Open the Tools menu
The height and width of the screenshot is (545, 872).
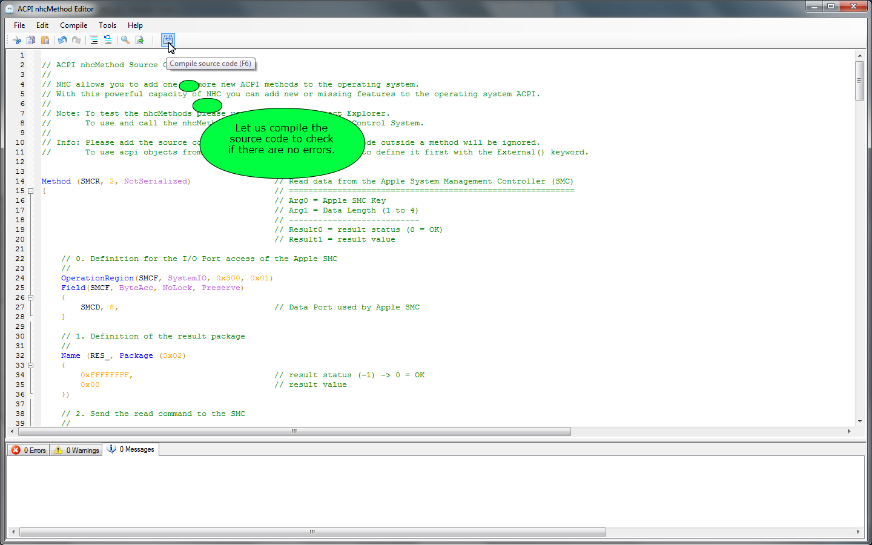point(107,25)
